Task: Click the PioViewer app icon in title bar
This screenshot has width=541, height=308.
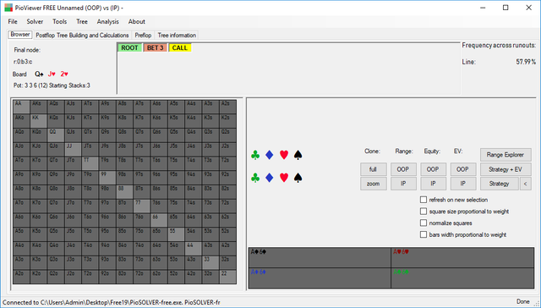Action: click(x=8, y=8)
